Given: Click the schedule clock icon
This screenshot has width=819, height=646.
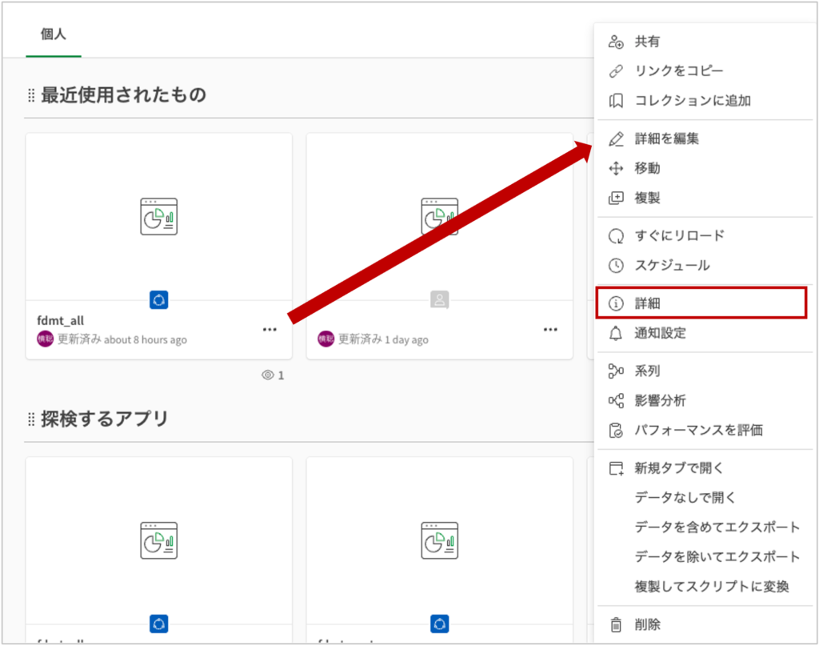Looking at the screenshot, I should coord(615,265).
